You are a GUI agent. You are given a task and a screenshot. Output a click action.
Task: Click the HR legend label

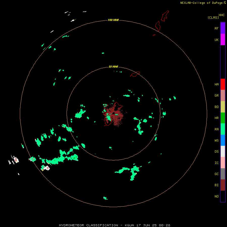click(216, 118)
